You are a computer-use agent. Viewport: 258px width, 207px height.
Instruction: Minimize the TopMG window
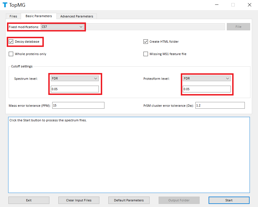pyautogui.click(x=216, y=5)
